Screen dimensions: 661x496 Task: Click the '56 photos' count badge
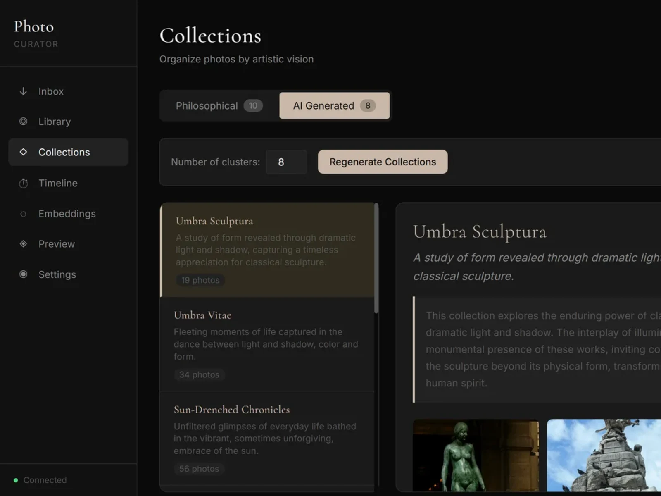(x=199, y=469)
